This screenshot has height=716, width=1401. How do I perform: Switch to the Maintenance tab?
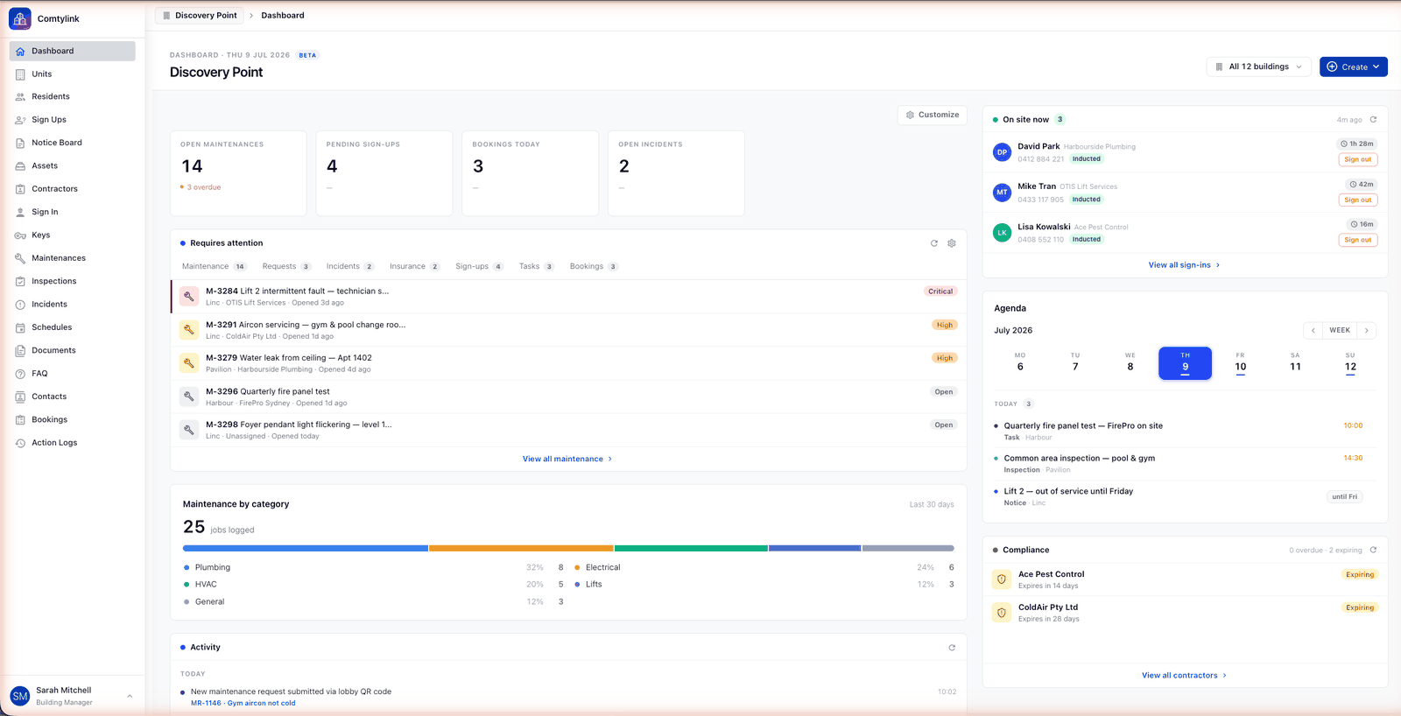tap(215, 266)
